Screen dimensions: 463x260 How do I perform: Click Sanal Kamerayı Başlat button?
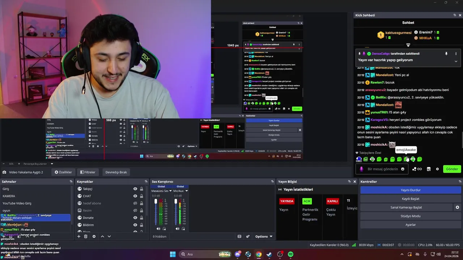tap(406, 207)
